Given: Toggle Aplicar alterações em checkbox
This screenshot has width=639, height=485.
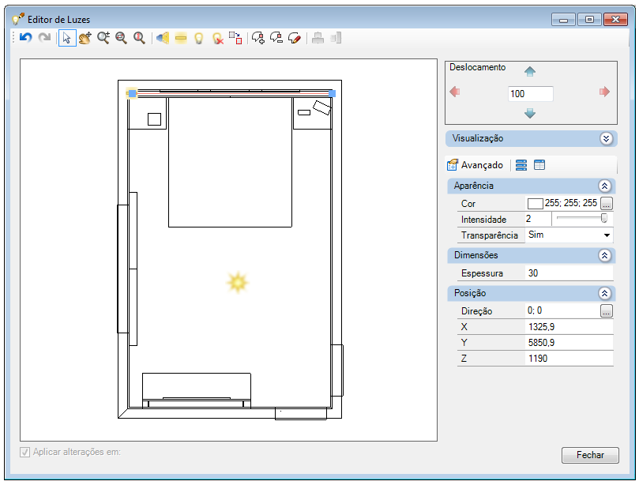Looking at the screenshot, I should coord(24,452).
